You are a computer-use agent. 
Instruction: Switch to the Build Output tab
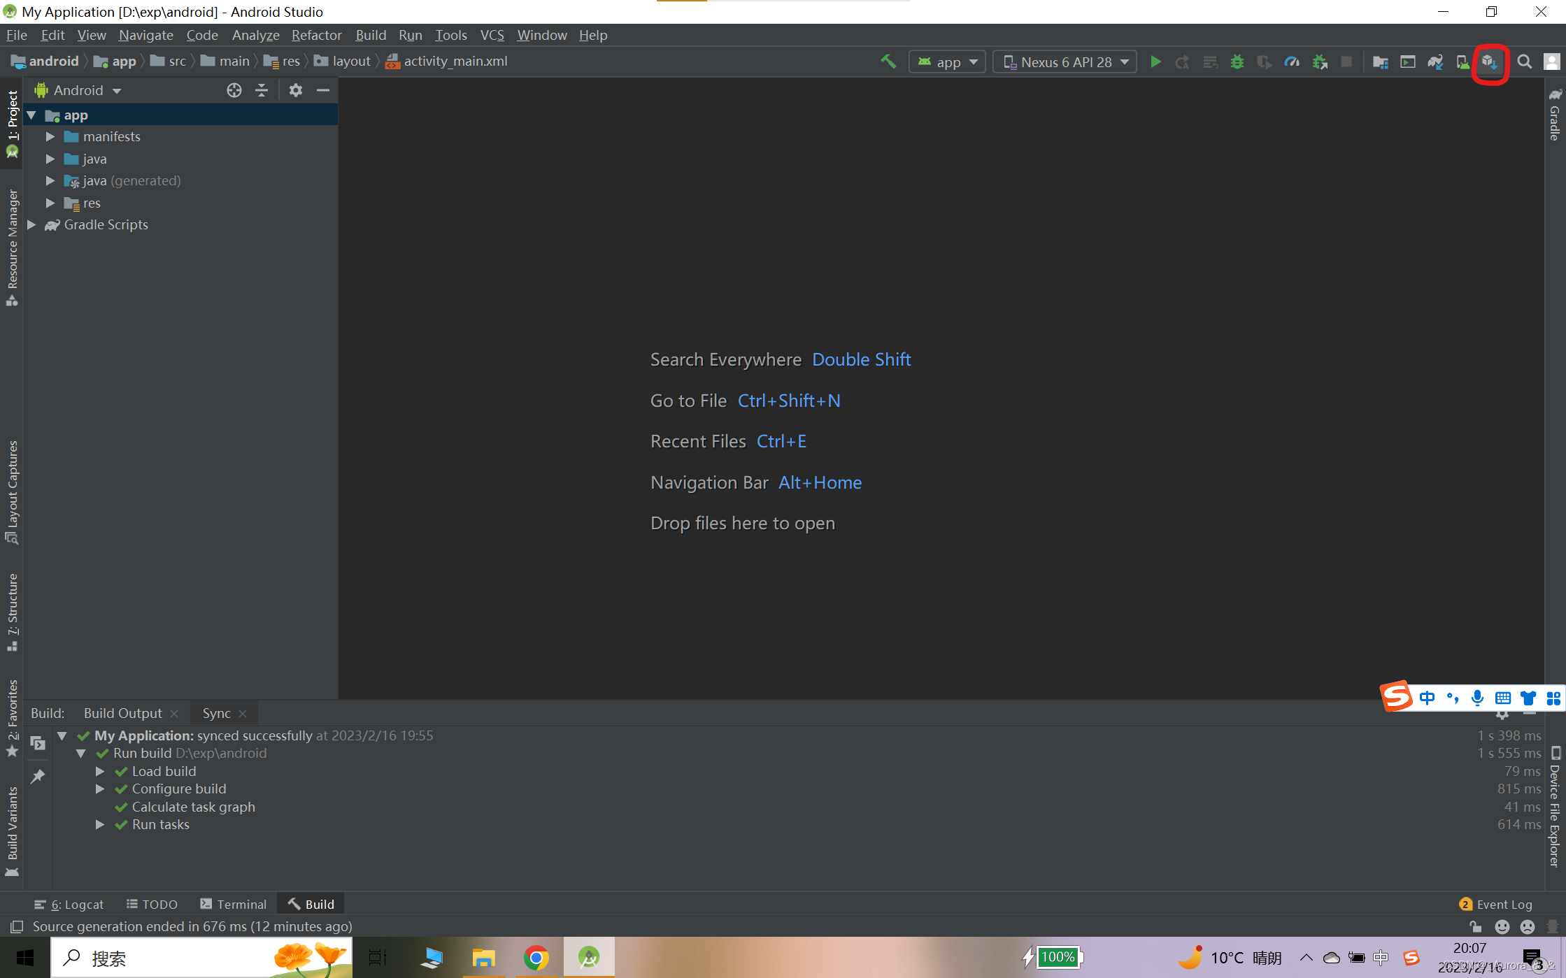tap(122, 713)
